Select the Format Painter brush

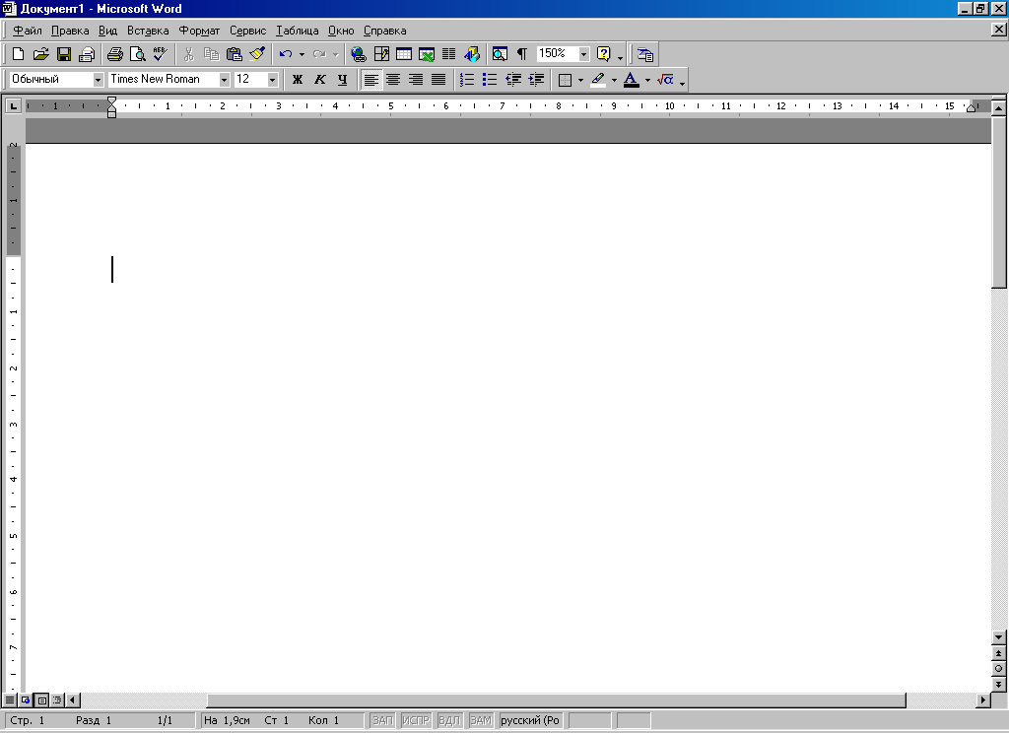coord(257,54)
